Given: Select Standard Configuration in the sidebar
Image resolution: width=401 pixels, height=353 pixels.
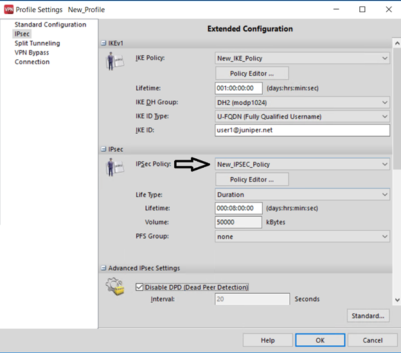Looking at the screenshot, I should pos(50,24).
